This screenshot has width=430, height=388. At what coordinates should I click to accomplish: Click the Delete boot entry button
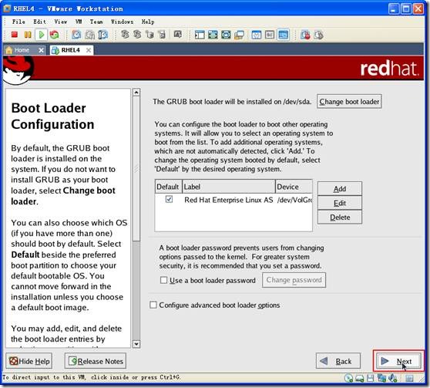(340, 218)
